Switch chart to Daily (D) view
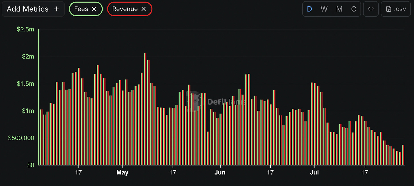 tap(310, 9)
